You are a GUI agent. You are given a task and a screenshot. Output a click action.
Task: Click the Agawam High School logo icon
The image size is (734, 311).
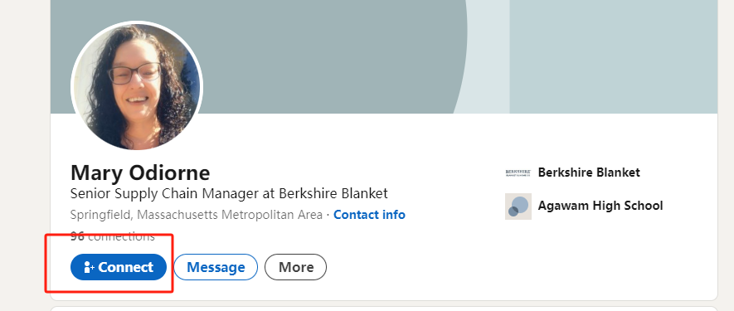click(518, 206)
